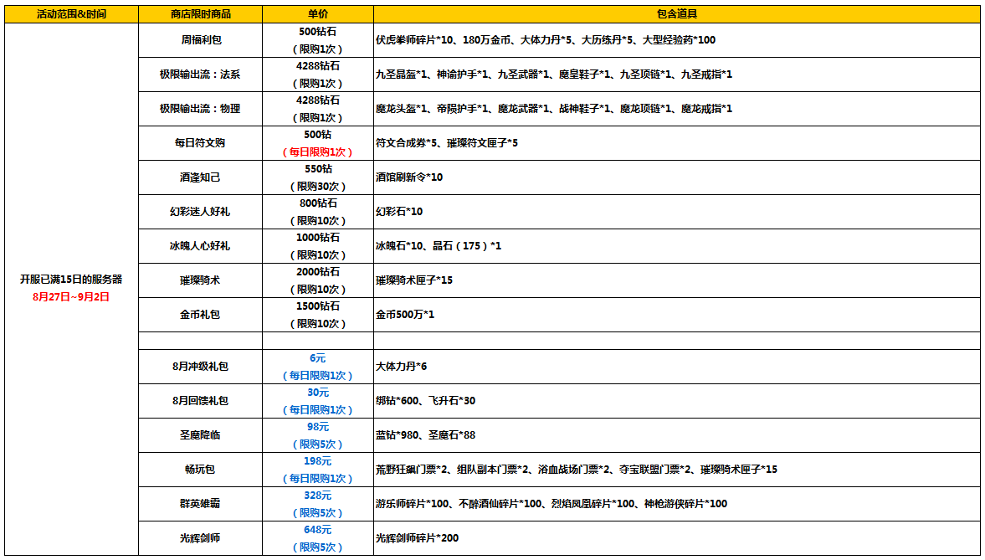Image resolution: width=985 pixels, height=560 pixels.
Task: Click the 8月冲级礼包 product name
Action: 200,367
